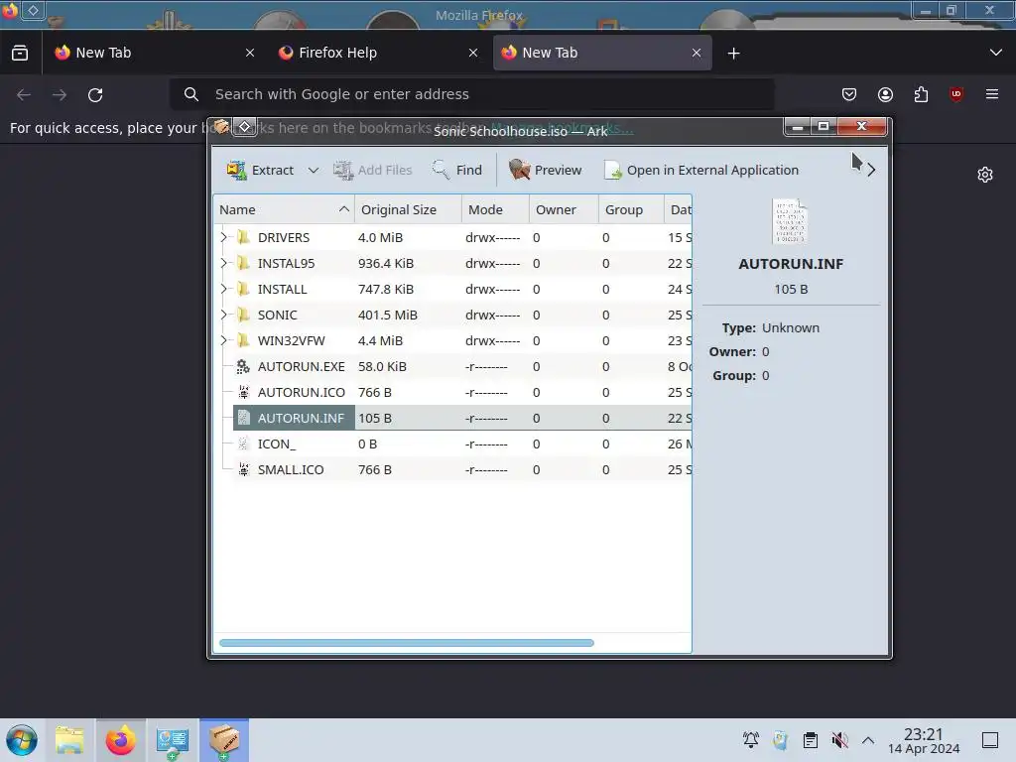The width and height of the screenshot is (1016, 762).
Task: Unmute the tray volume icon
Action: (839, 740)
